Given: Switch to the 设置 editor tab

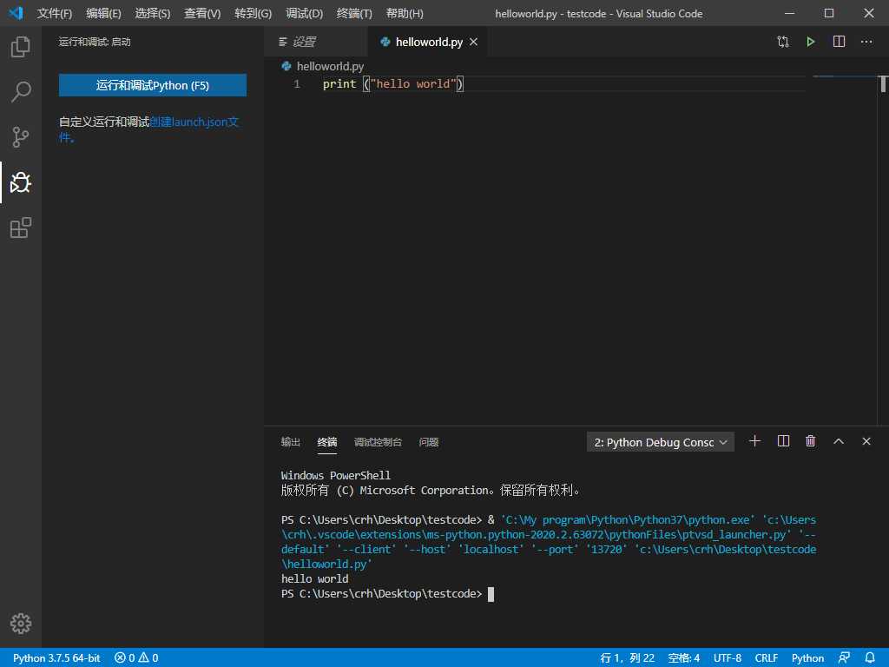Looking at the screenshot, I should click(316, 42).
